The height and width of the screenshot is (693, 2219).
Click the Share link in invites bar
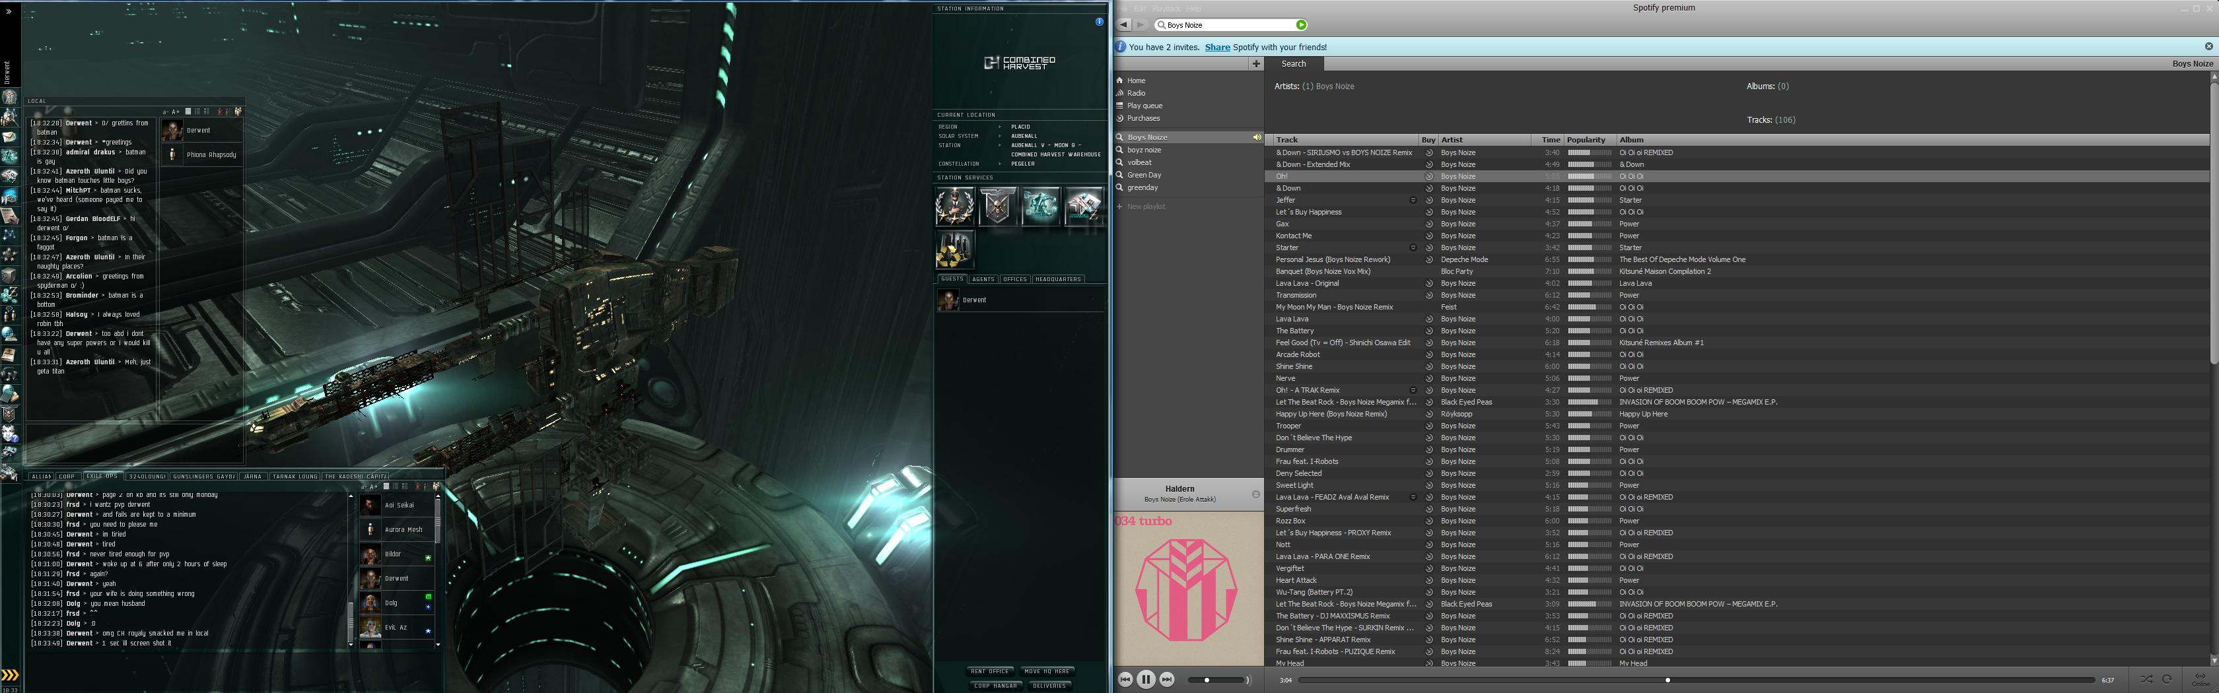click(x=1217, y=48)
